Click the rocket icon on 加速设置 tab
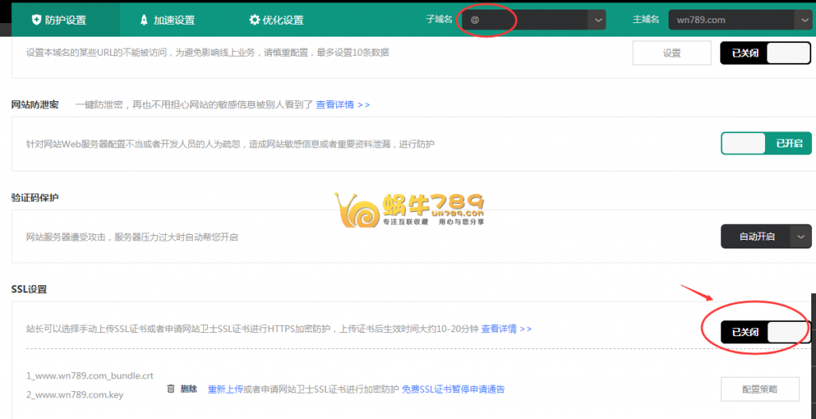 [143, 20]
